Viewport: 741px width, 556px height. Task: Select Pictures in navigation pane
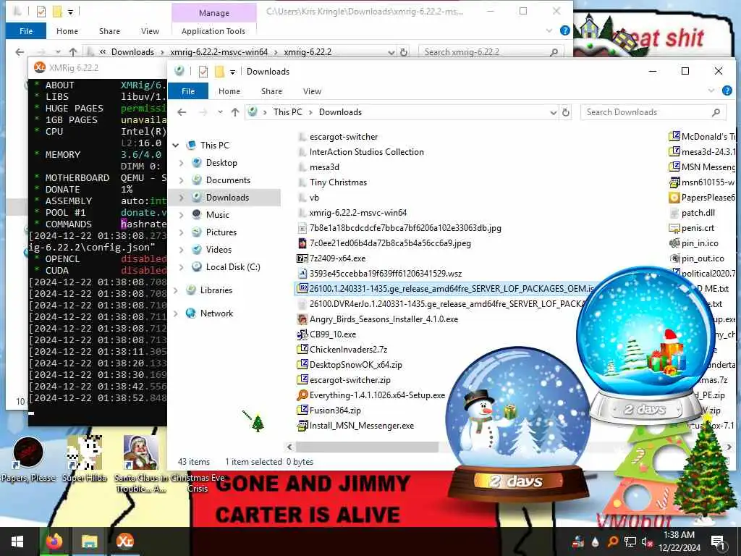(221, 232)
